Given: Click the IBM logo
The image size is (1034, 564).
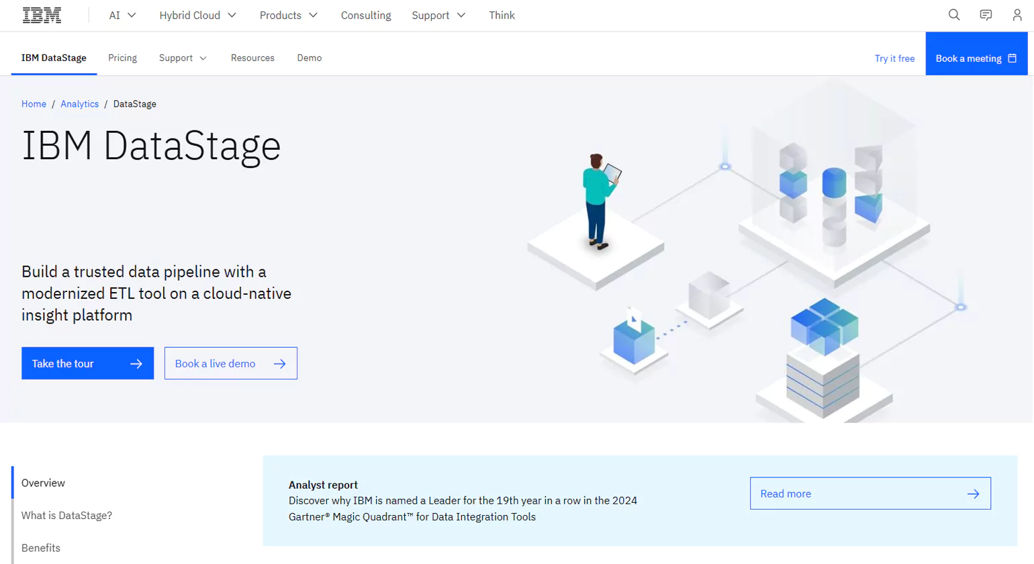Looking at the screenshot, I should point(42,14).
